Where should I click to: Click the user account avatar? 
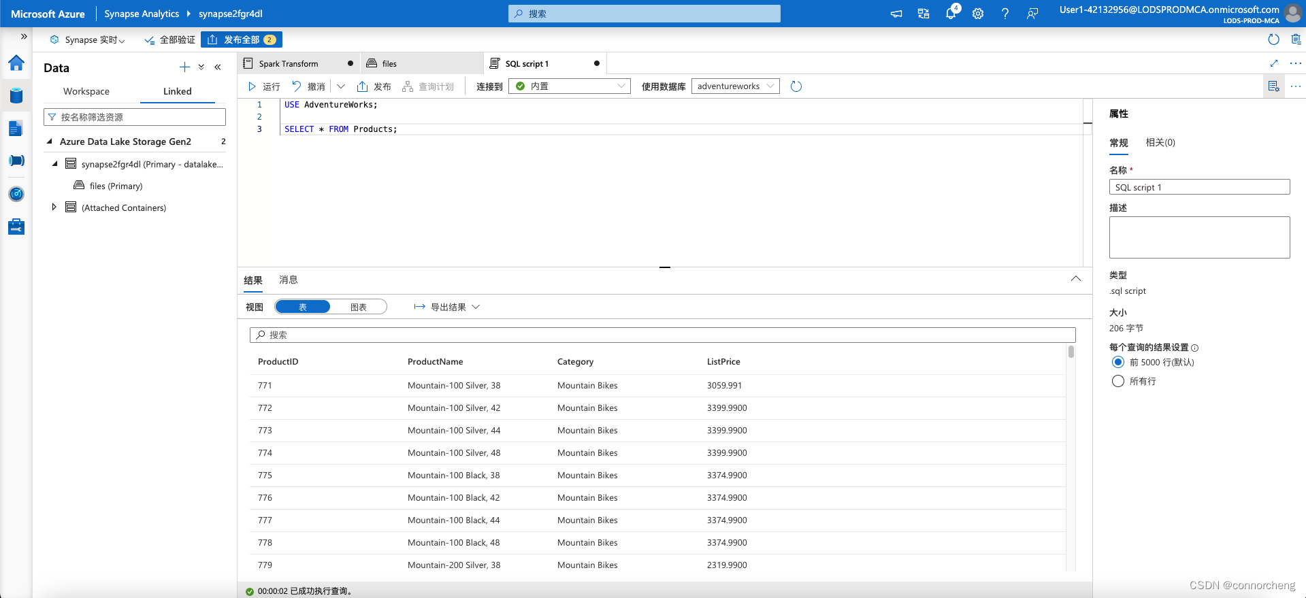coord(1292,13)
